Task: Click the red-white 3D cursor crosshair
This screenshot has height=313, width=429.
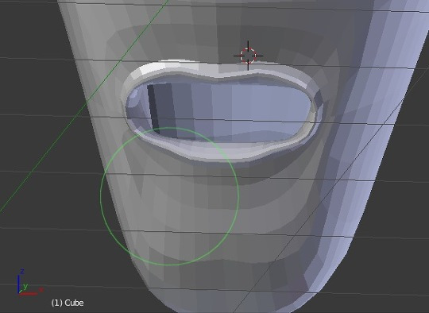Action: 248,56
